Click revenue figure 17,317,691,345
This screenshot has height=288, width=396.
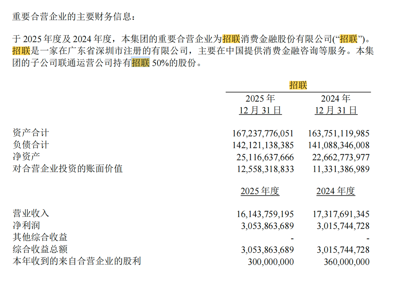[x=341, y=214]
